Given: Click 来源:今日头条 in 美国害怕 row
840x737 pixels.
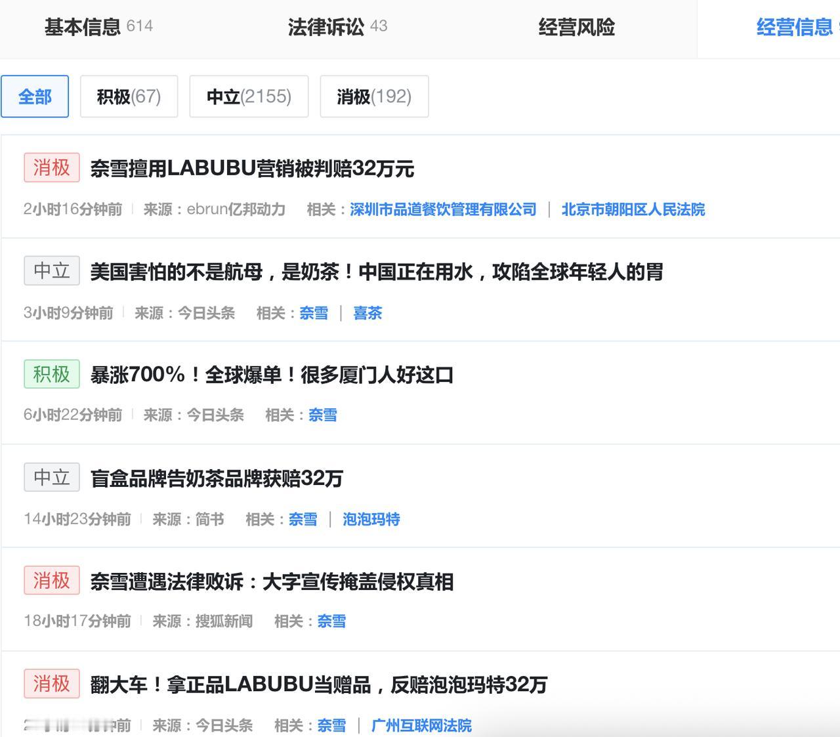Looking at the screenshot, I should (185, 313).
